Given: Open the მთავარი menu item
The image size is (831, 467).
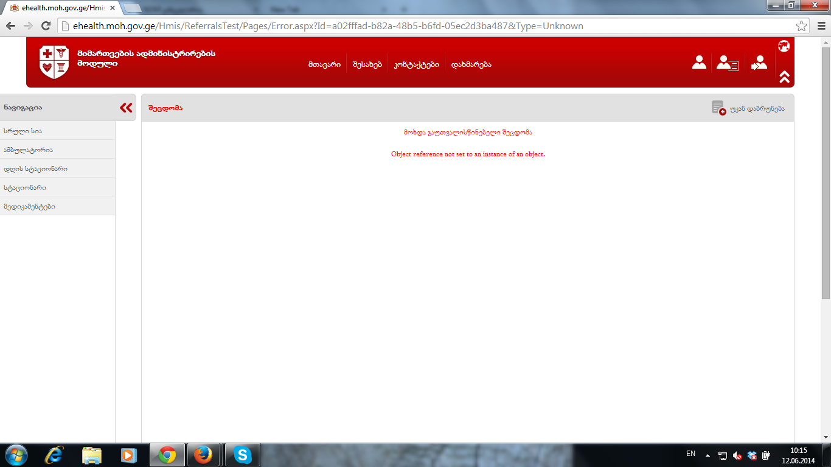Looking at the screenshot, I should pyautogui.click(x=324, y=64).
